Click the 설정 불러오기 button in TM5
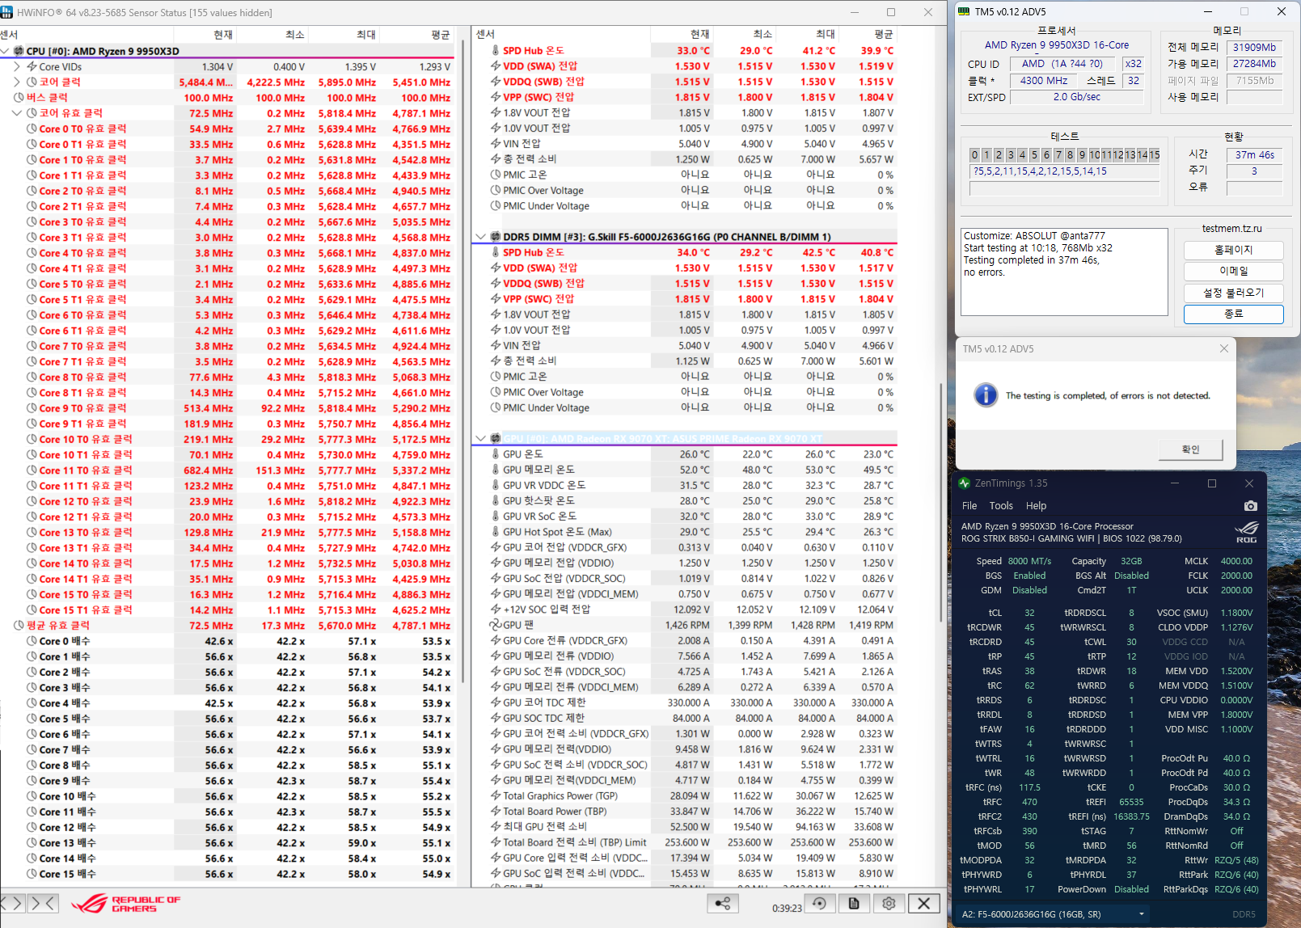Screen dimensions: 1301x928 tap(1233, 293)
